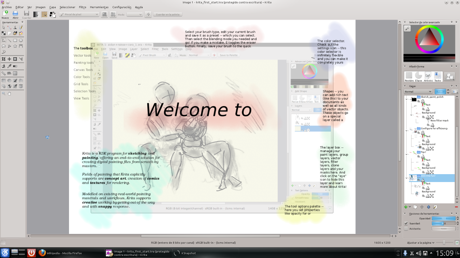Image resolution: width=460 pixels, height=258 pixels.
Task: Open the Pincel de píxel brush dropdown
Action: coord(79,14)
